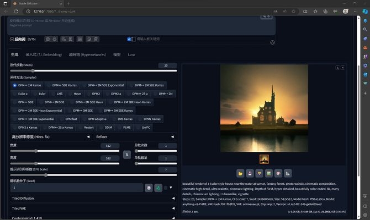Viewport: 370px width, 220px height.
Task: Click the dice icon to randomize seed
Action: tap(149, 188)
